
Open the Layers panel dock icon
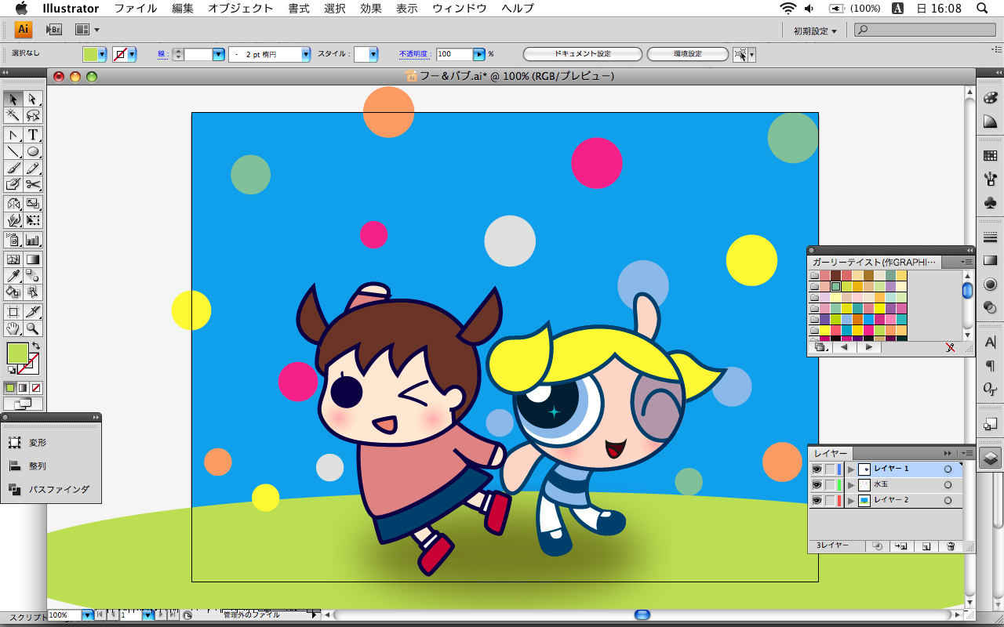tap(990, 458)
